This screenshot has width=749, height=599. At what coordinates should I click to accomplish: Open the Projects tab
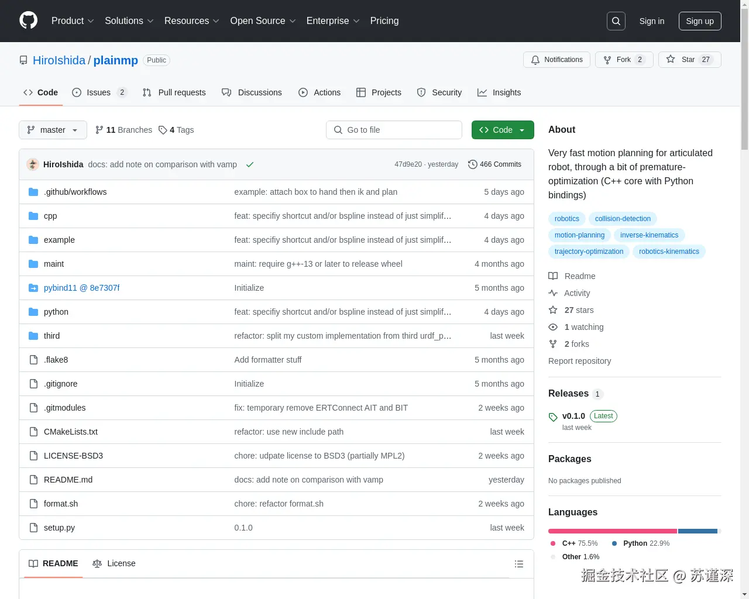click(x=379, y=92)
